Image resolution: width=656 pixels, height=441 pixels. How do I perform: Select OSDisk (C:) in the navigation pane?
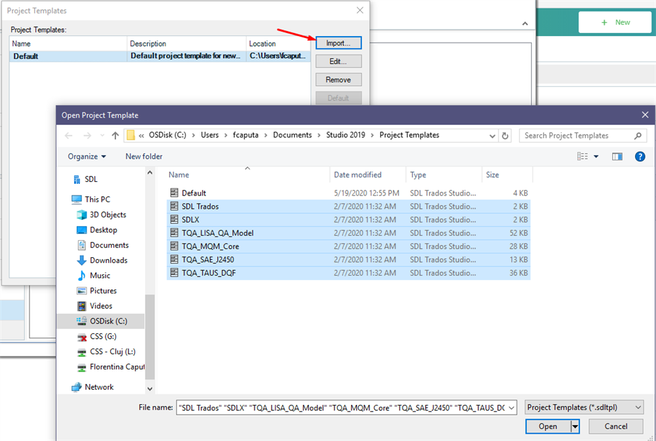[x=102, y=321]
